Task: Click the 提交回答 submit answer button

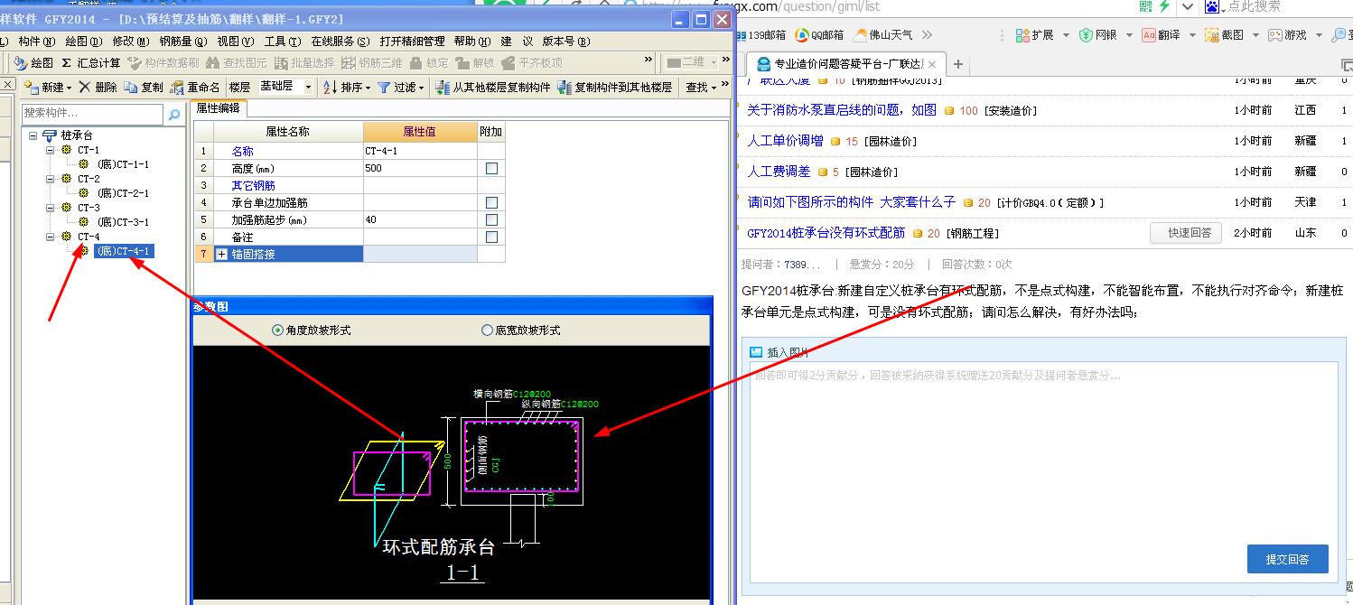Action: 1287,559
